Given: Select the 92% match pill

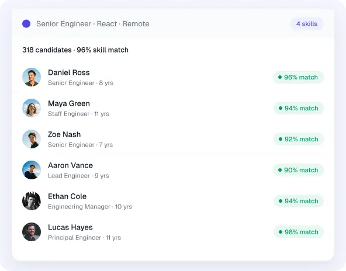Looking at the screenshot, I should click(x=299, y=139).
